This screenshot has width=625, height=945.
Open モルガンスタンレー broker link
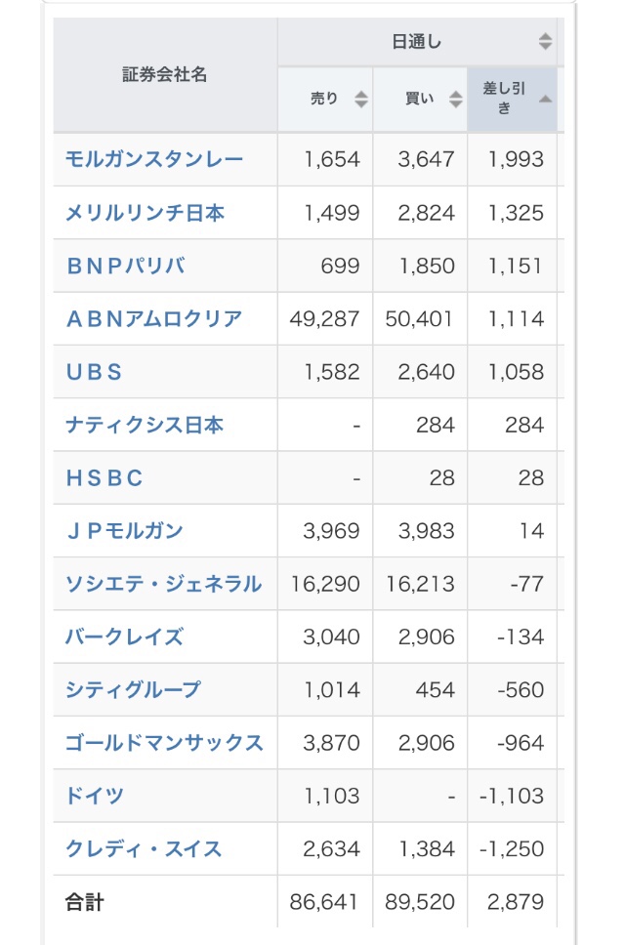pos(154,159)
